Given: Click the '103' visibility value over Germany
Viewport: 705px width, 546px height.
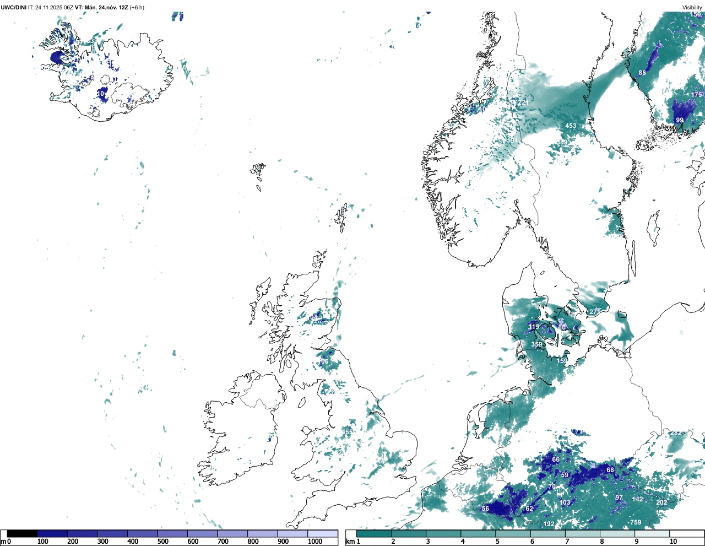Looking at the screenshot, I should click(x=565, y=502).
